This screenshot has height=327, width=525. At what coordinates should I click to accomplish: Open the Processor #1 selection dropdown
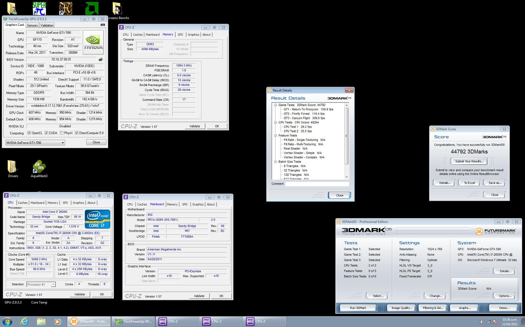[41, 284]
